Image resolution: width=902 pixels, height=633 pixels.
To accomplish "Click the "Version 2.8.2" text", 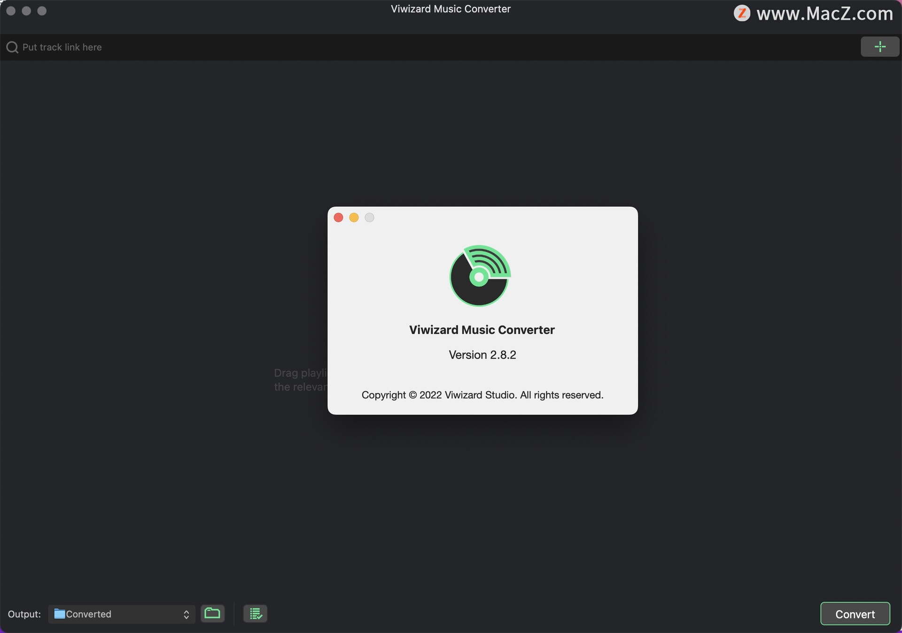I will tap(482, 355).
